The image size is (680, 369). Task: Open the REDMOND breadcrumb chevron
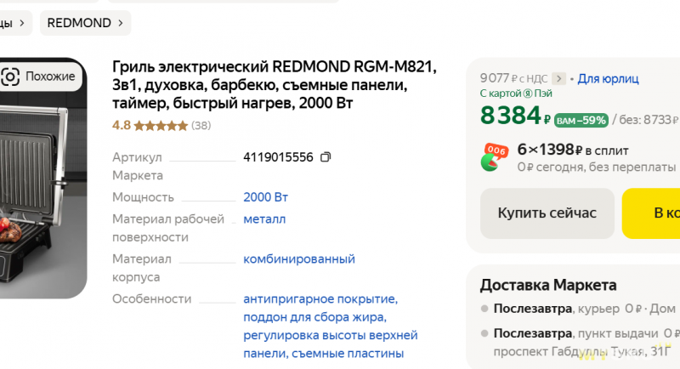click(x=121, y=23)
